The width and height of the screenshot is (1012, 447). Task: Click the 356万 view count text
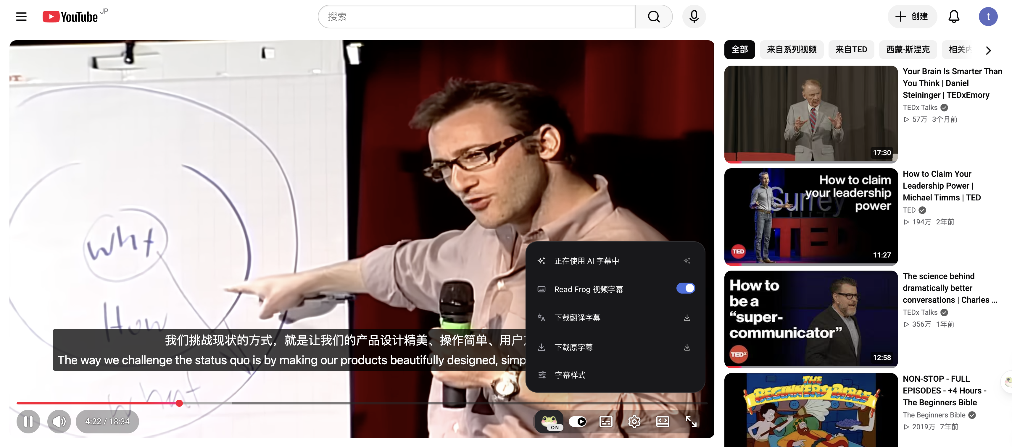(x=921, y=324)
